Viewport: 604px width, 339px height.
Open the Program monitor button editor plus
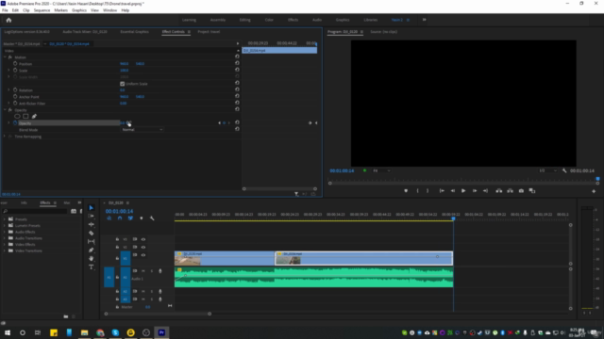(x=594, y=191)
